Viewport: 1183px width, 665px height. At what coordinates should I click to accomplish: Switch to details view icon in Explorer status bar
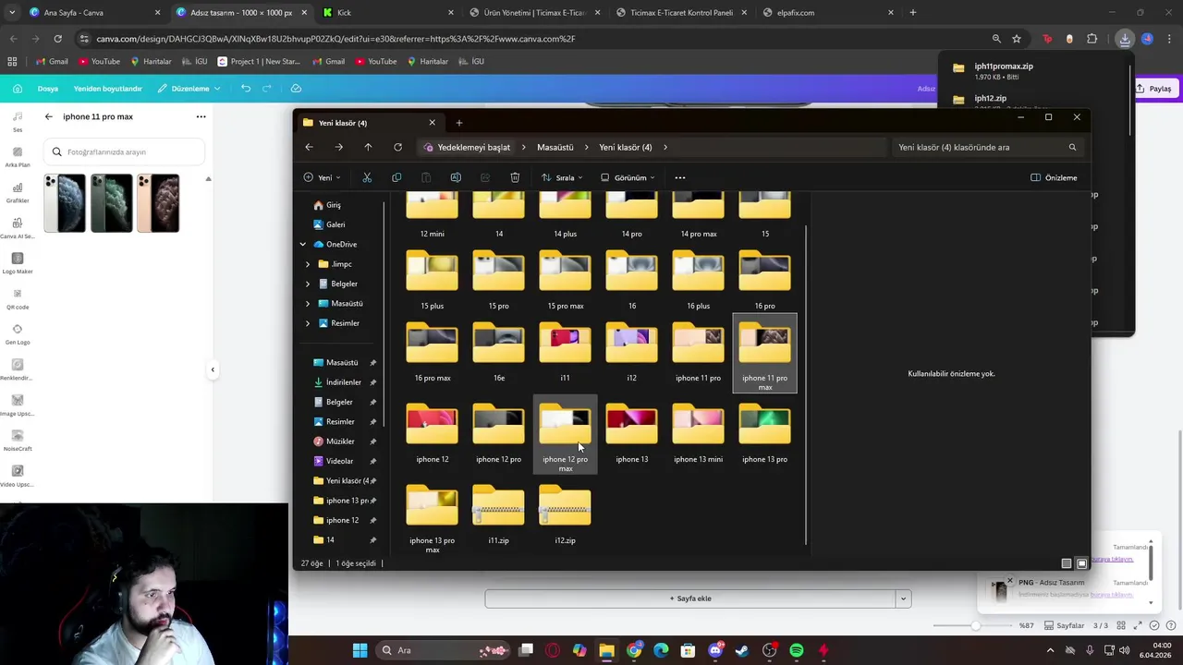tap(1067, 563)
